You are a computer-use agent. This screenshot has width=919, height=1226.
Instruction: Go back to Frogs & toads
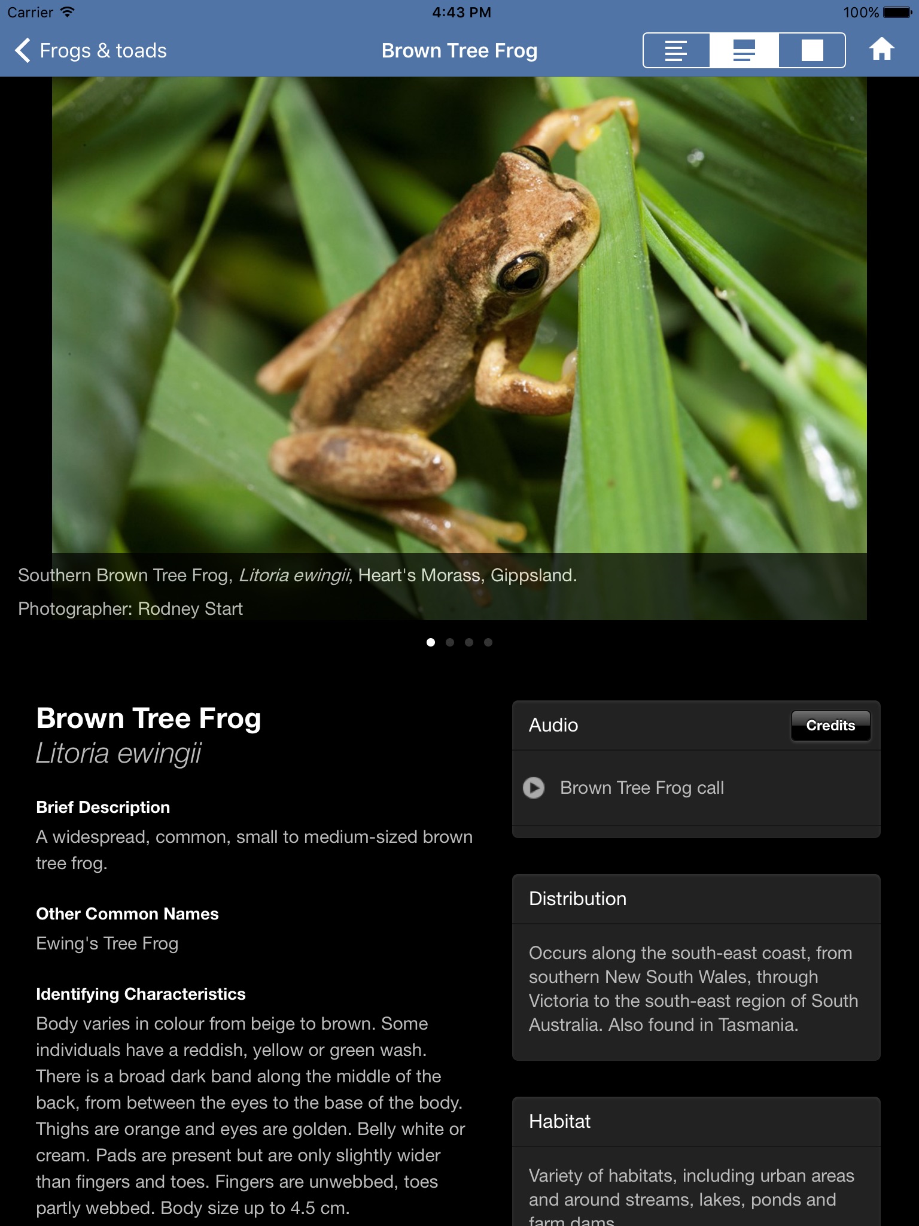(103, 50)
